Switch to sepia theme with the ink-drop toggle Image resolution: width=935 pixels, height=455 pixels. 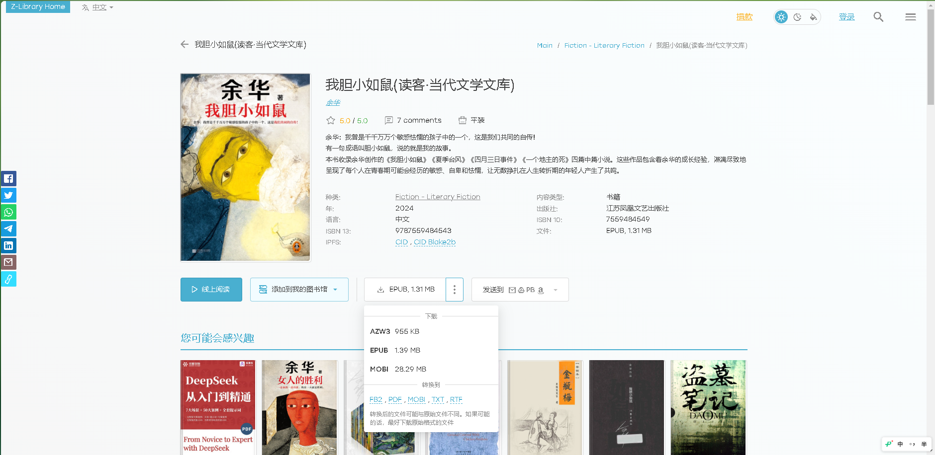[x=814, y=16]
